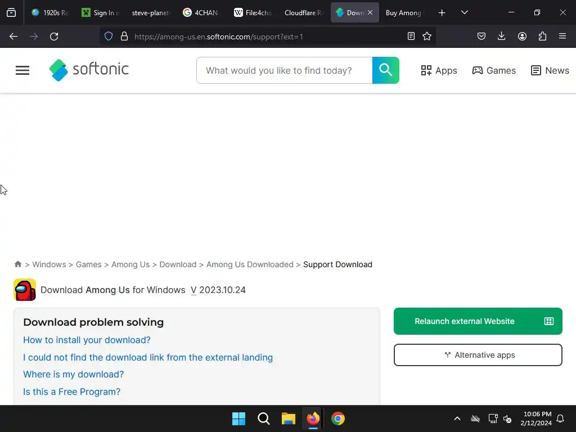576x432 pixels.
Task: Open File Explorer from taskbar
Action: (x=289, y=418)
